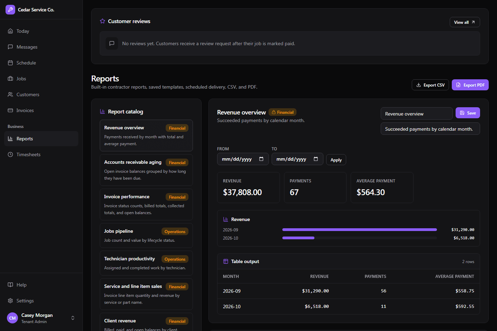
Task: Click the Timesheets clock icon
Action: [10, 154]
